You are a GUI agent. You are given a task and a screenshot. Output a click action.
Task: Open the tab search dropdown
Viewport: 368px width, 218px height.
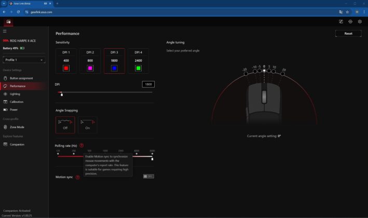pyautogui.click(x=4, y=4)
